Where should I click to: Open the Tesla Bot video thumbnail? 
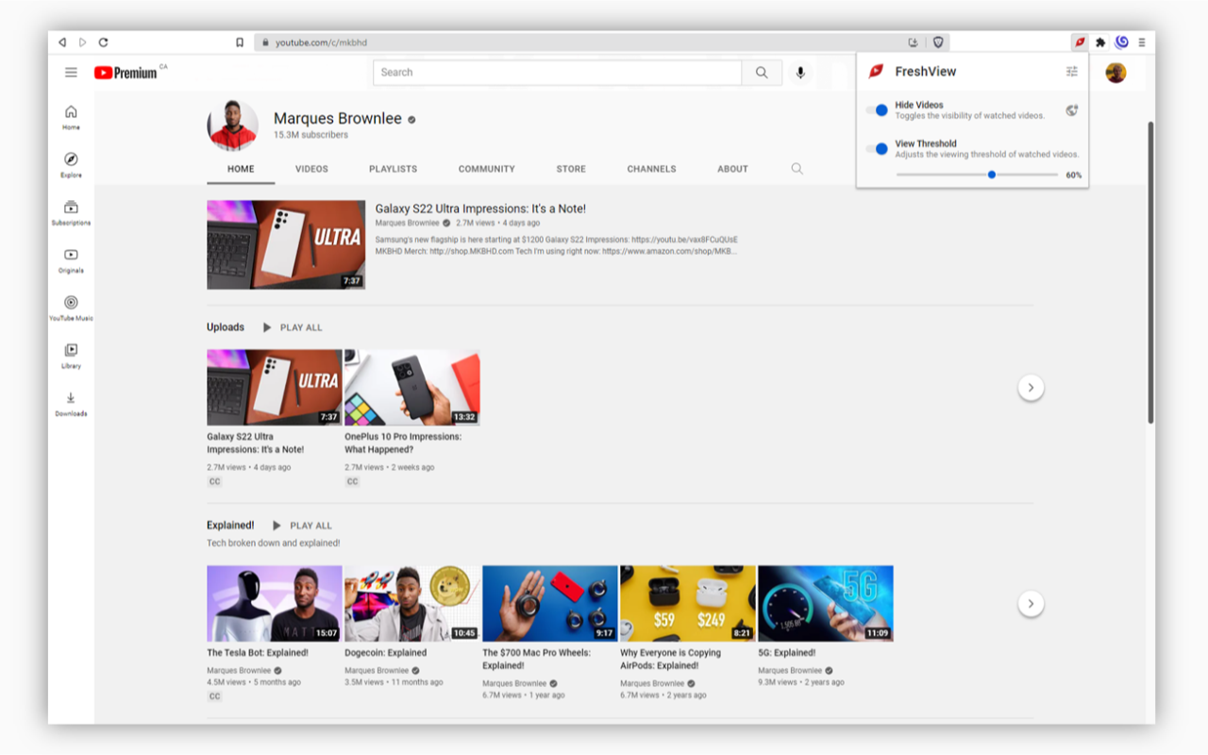pyautogui.click(x=275, y=604)
